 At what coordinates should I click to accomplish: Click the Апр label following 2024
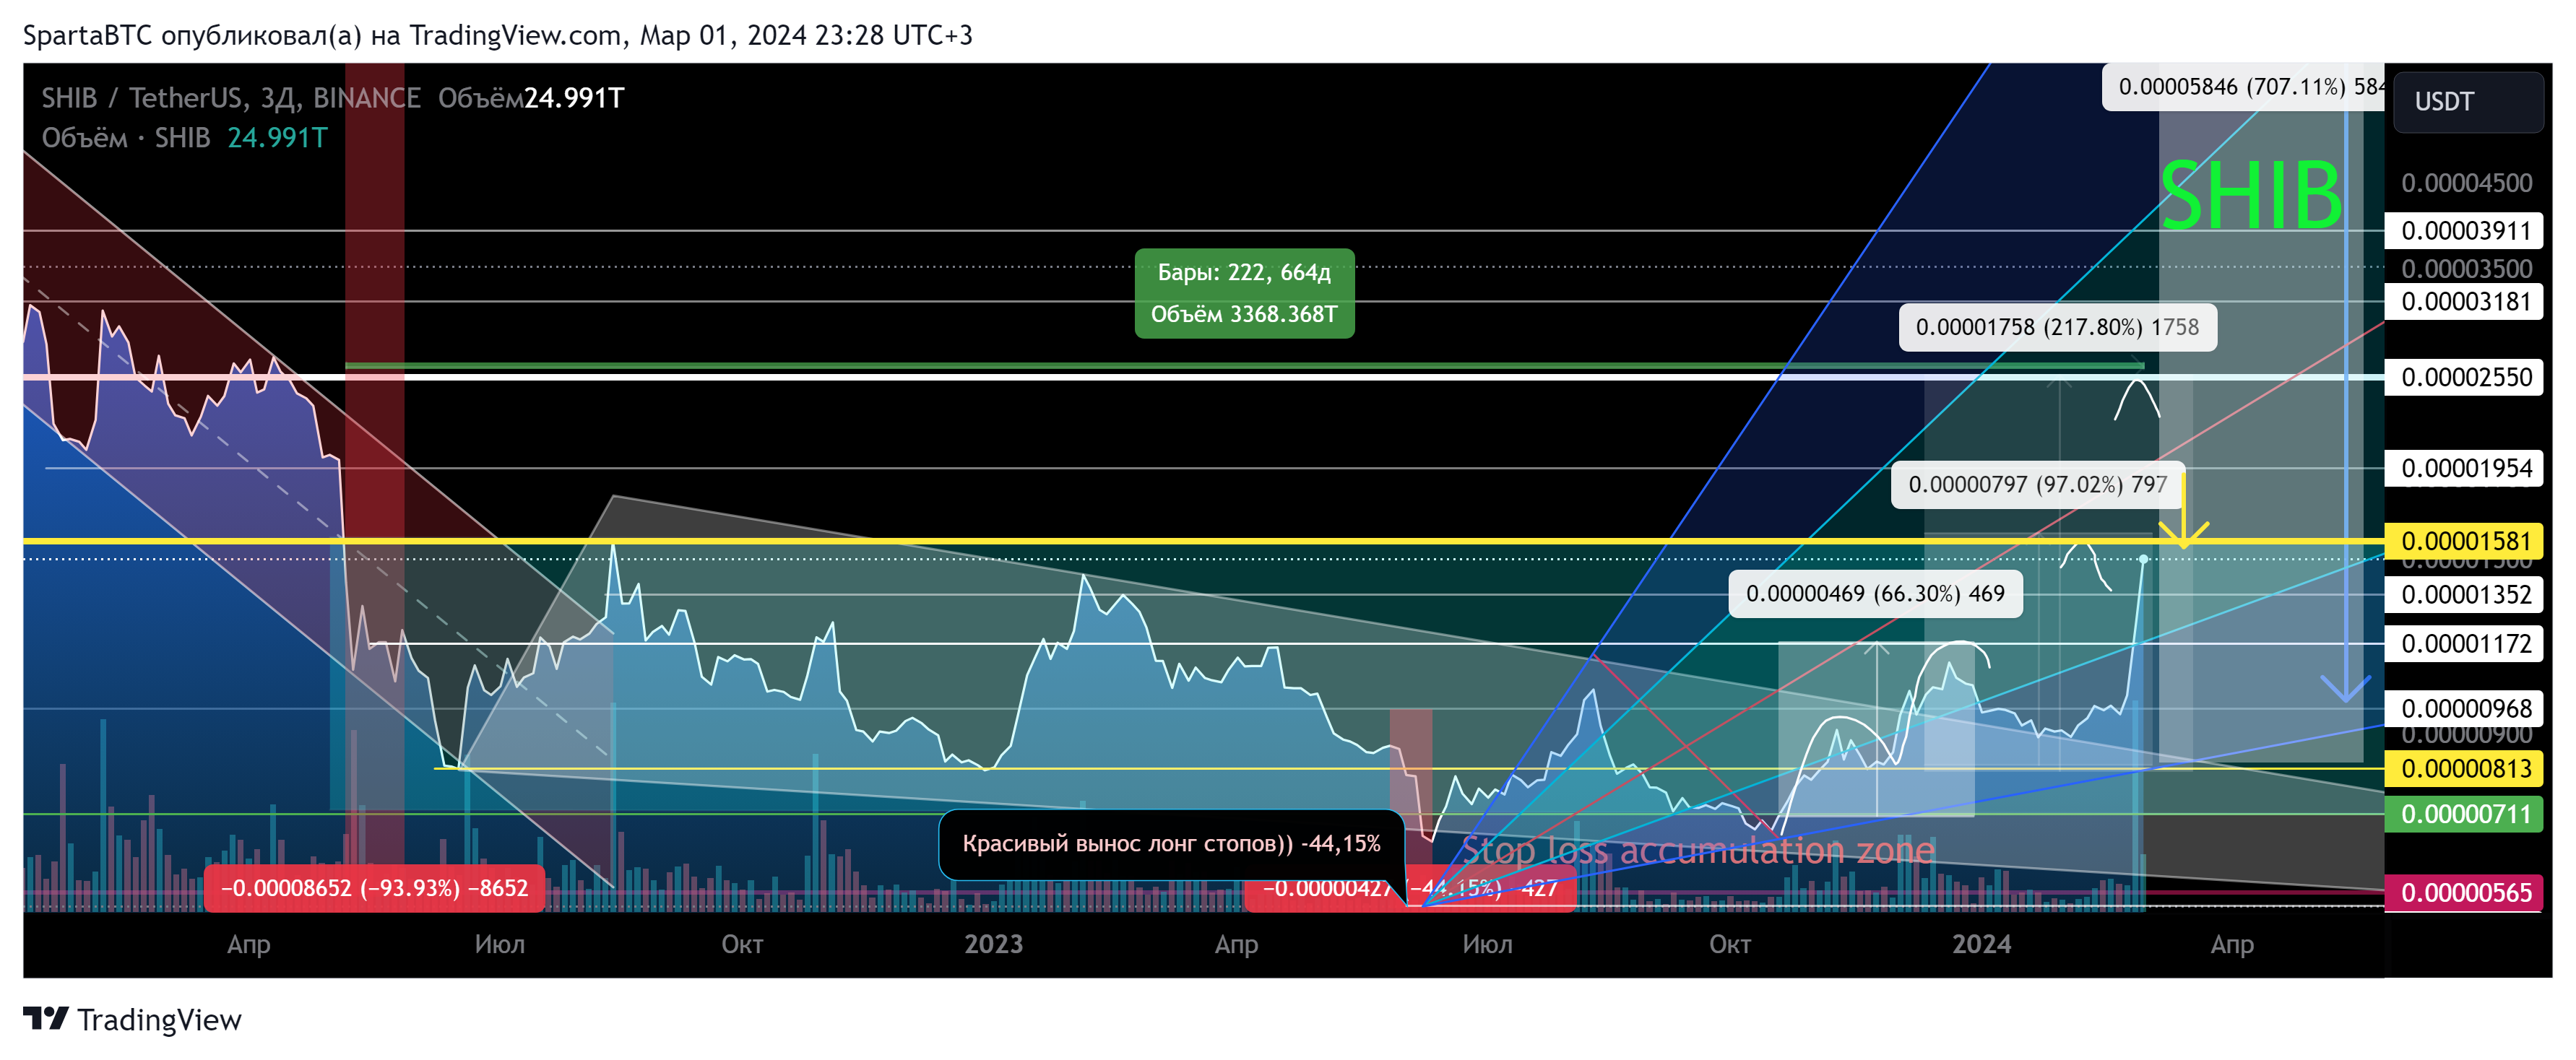coord(2231,944)
